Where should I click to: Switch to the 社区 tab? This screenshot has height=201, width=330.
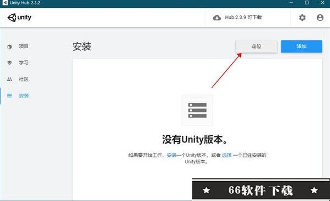click(23, 79)
